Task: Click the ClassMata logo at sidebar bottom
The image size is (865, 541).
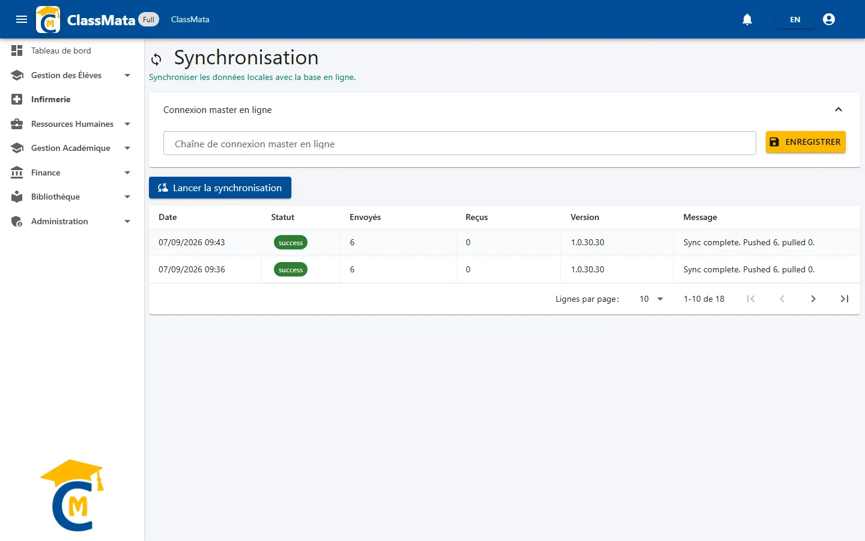Action: coord(73,495)
